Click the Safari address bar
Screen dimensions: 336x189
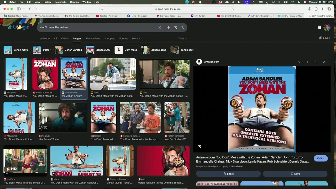(167, 9)
